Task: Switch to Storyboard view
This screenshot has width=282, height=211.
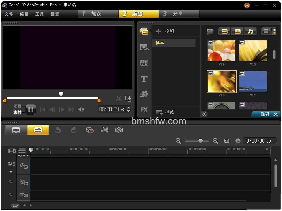Action: pyautogui.click(x=16, y=130)
